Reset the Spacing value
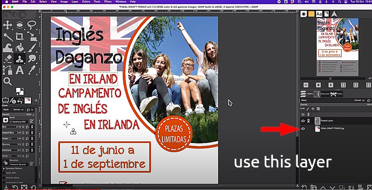Screen dimensions: 372x190 (27, 144)
